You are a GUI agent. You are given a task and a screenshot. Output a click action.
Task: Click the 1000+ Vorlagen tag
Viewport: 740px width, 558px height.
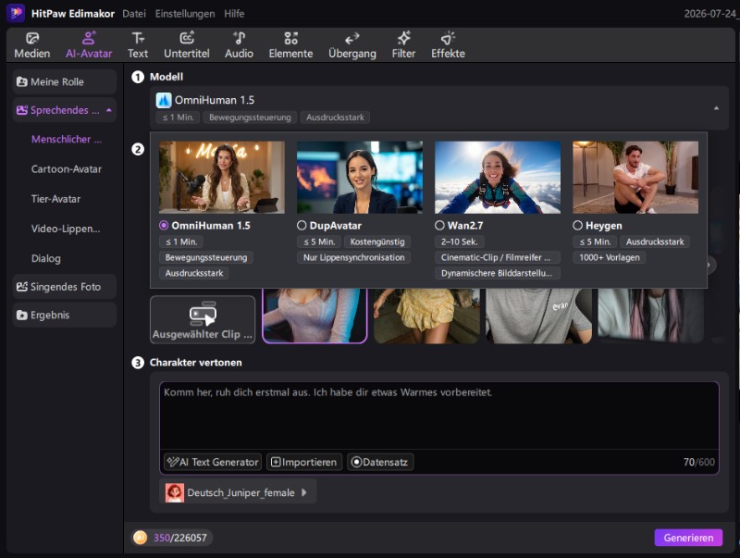tap(610, 257)
